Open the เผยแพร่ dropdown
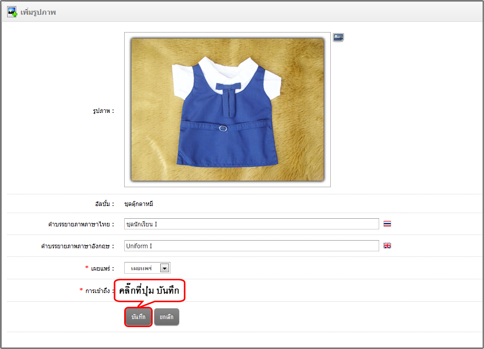This screenshot has height=349, width=484. (147, 268)
